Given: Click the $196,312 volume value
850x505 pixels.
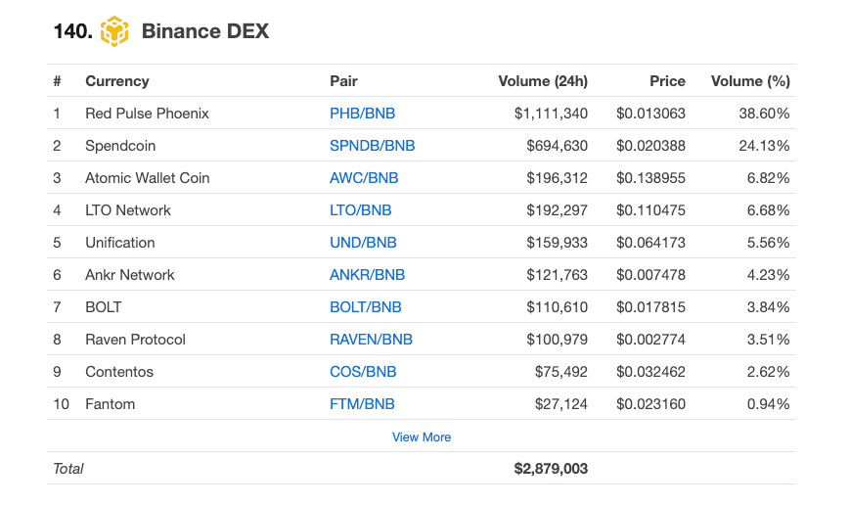Looking at the screenshot, I should tap(557, 178).
